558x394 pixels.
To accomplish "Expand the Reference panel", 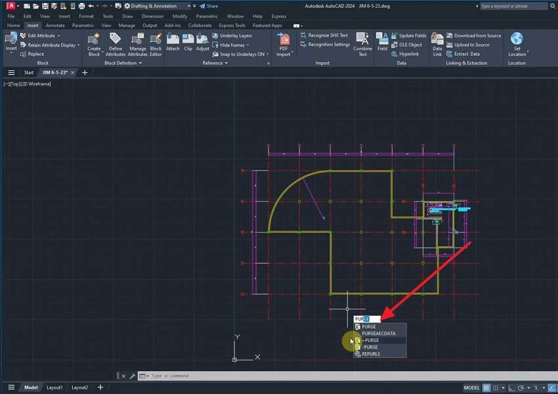I will pyautogui.click(x=215, y=63).
